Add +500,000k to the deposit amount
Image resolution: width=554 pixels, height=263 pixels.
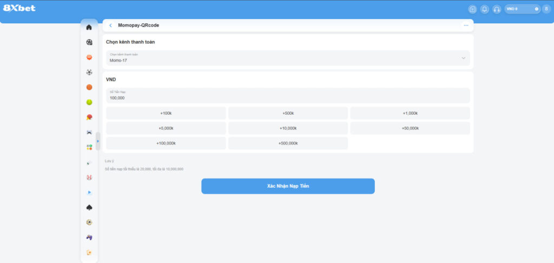click(x=288, y=143)
